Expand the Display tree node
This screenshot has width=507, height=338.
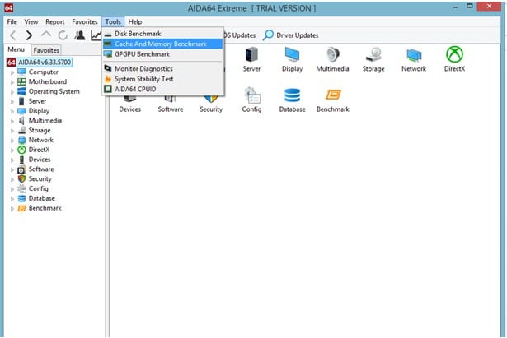coord(12,111)
